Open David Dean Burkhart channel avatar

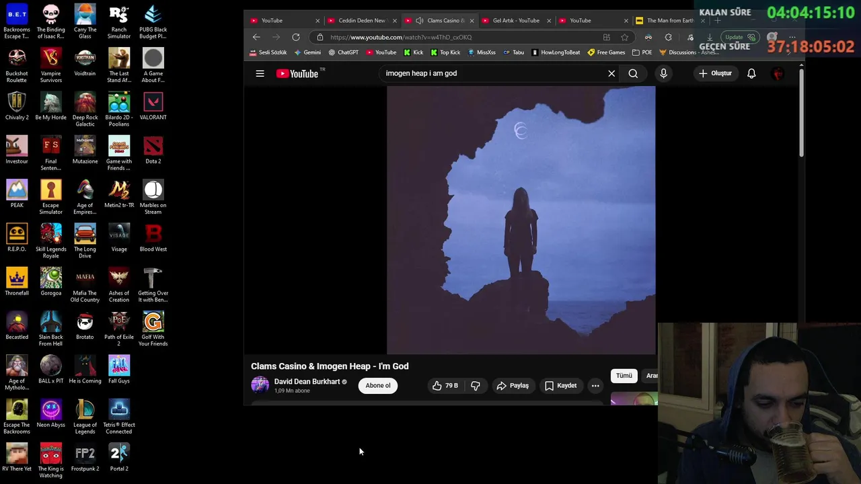tap(260, 385)
